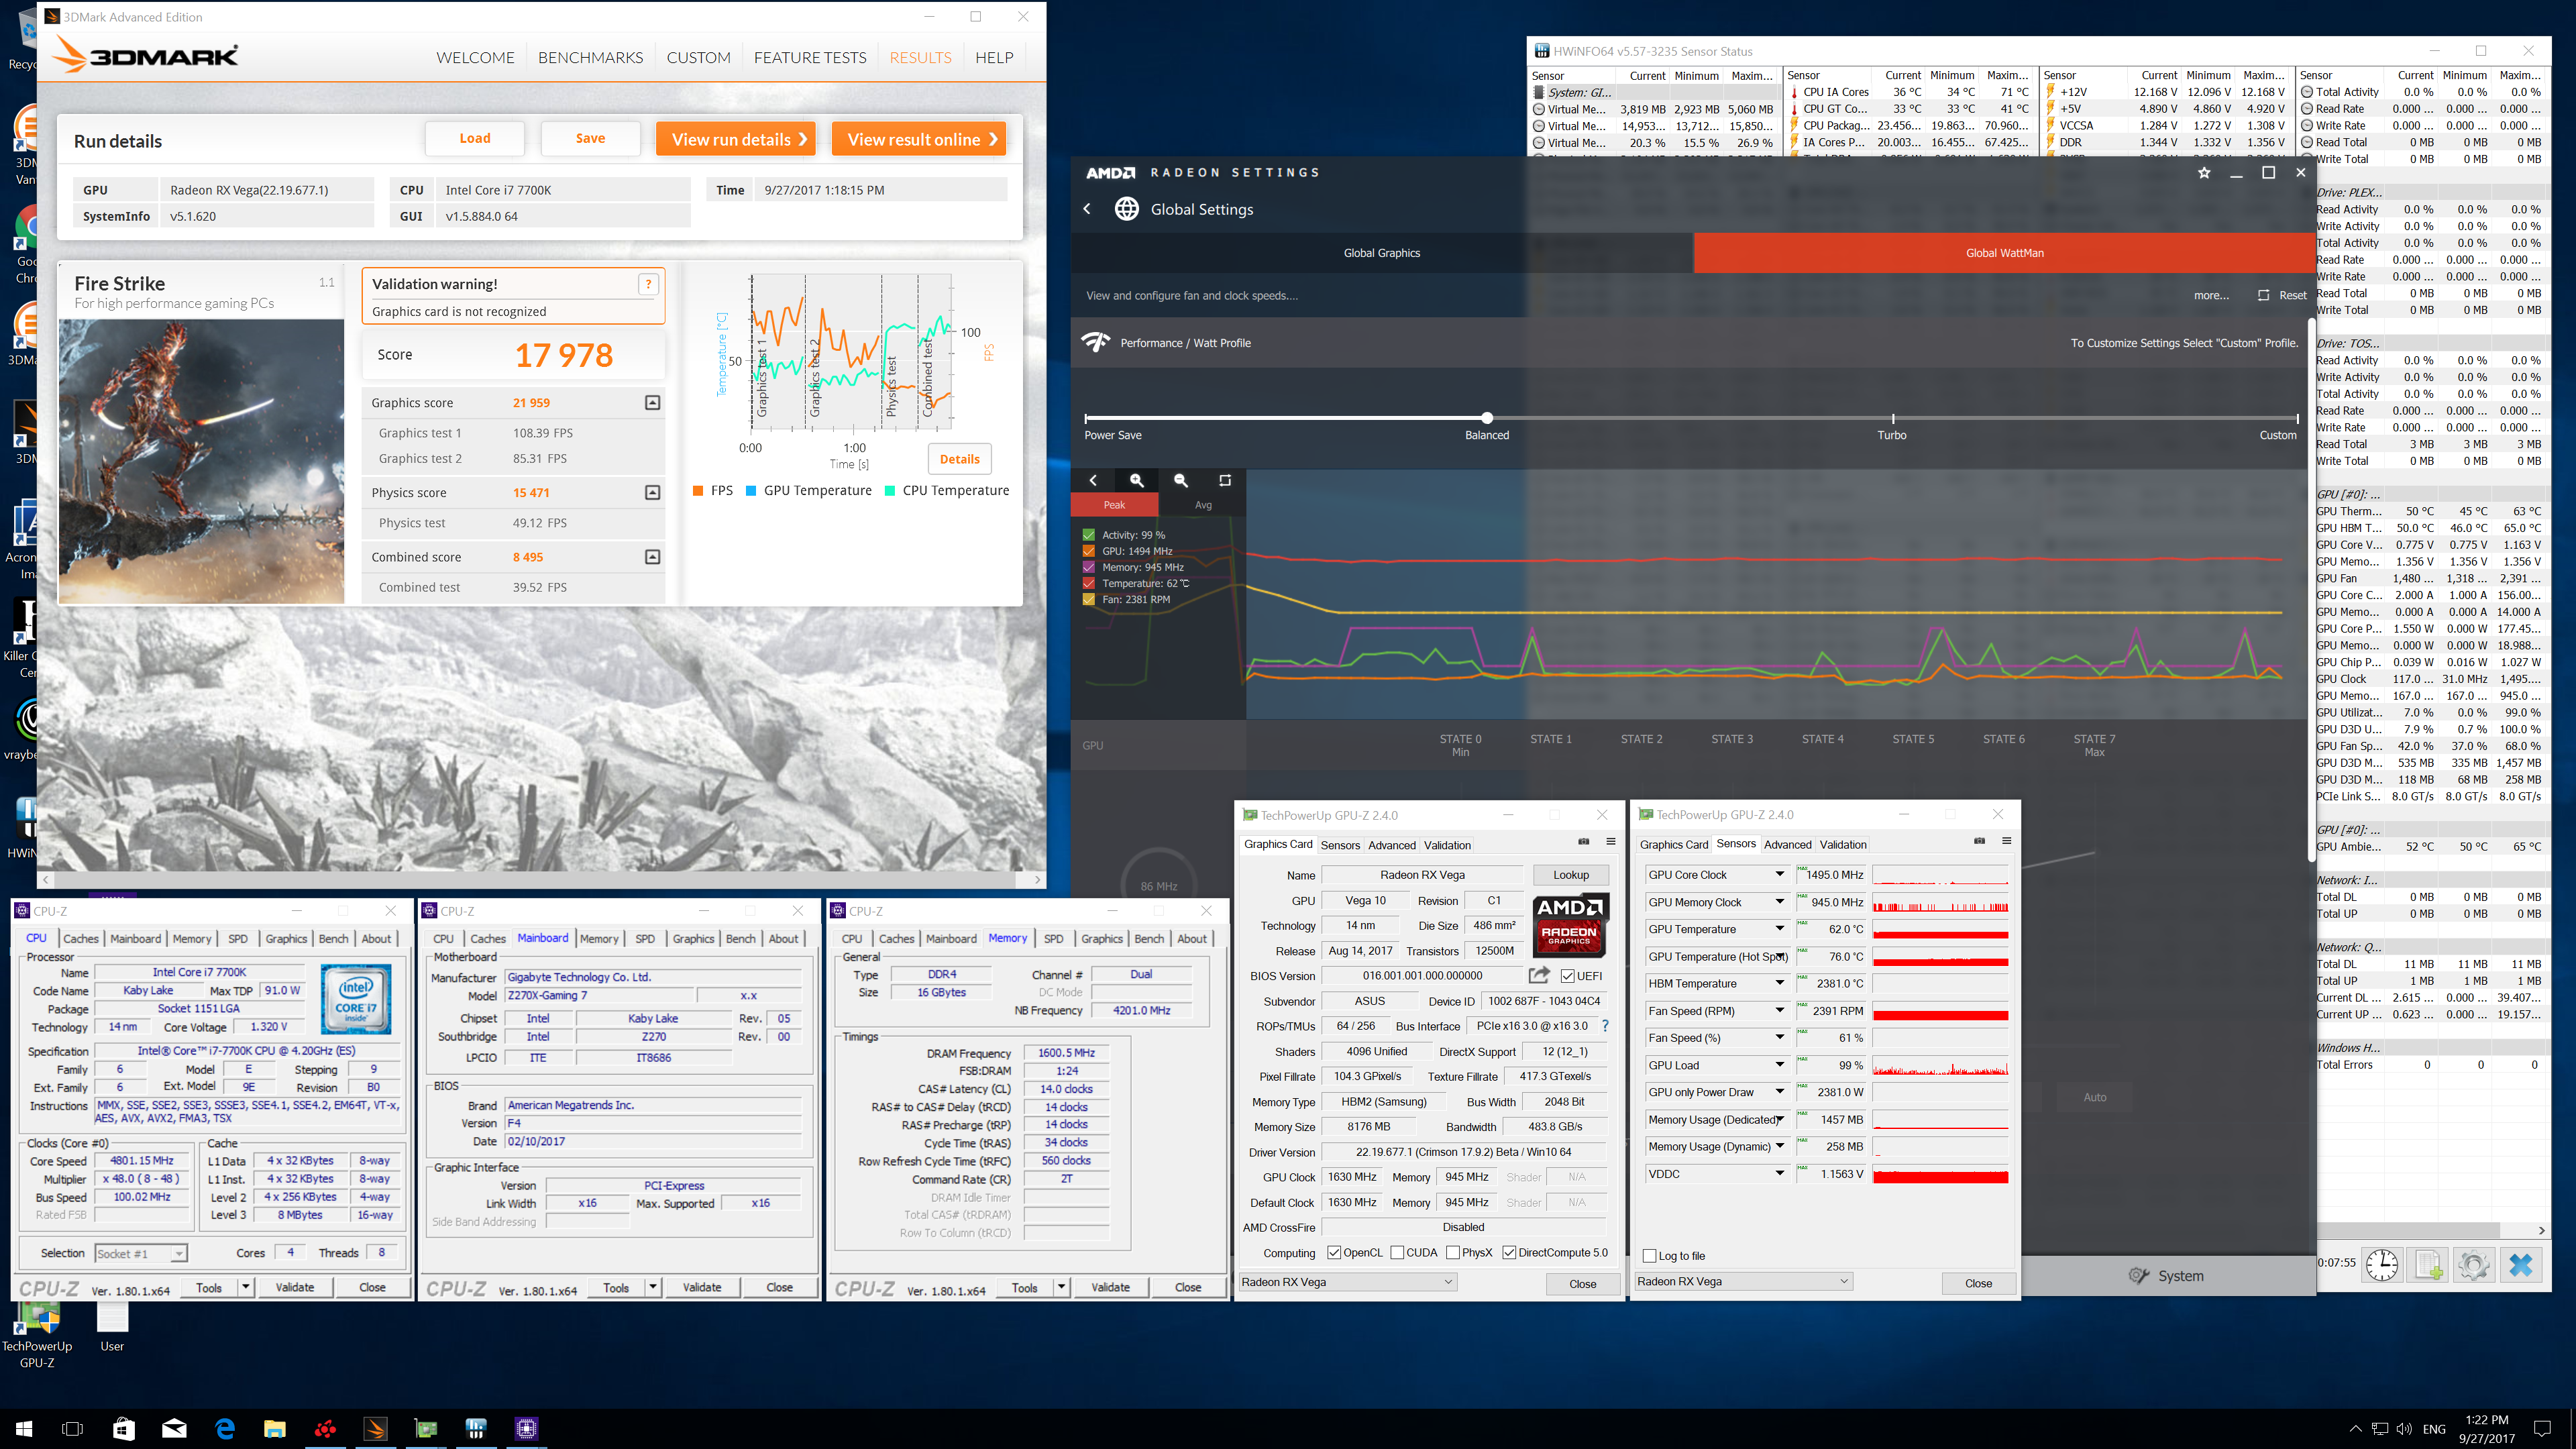Enable Log to file in GPU-Z Sensors

click(x=1650, y=1256)
